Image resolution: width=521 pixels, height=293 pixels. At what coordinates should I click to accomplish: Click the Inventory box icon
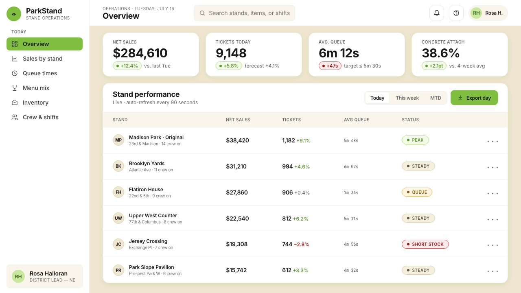(x=15, y=103)
